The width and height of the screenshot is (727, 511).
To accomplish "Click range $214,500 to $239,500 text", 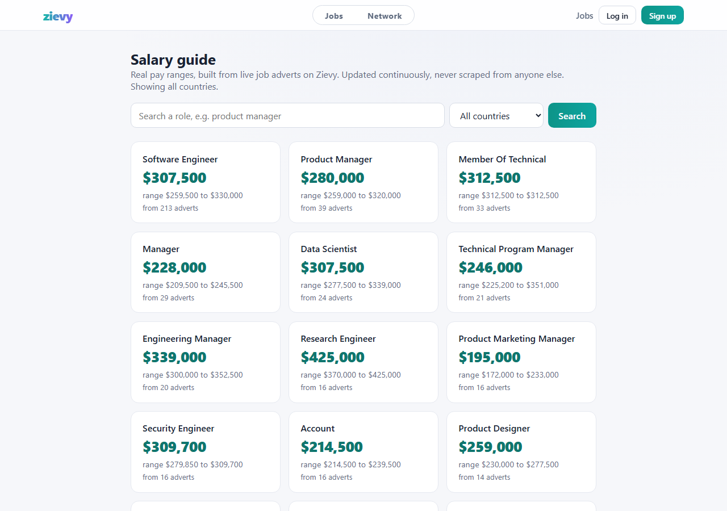I will (350, 464).
